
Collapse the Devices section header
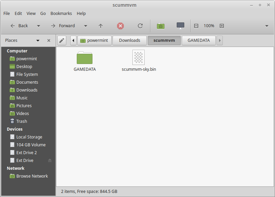(x=15, y=129)
